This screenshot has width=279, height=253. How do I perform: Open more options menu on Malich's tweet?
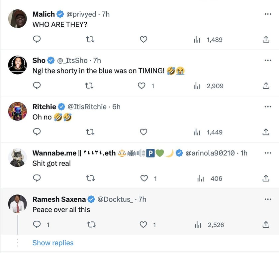pyautogui.click(x=268, y=14)
